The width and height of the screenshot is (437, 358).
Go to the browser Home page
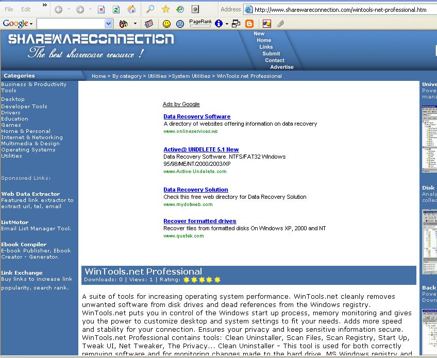tap(131, 9)
